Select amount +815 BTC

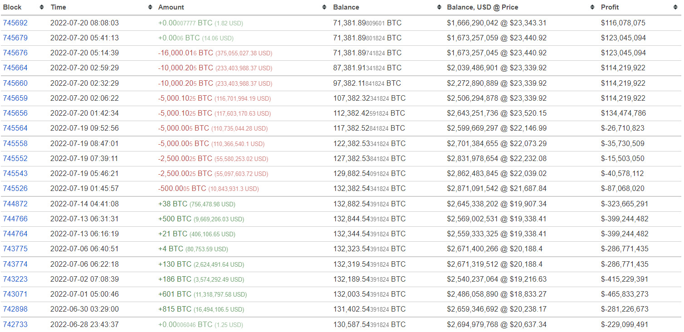(175, 309)
